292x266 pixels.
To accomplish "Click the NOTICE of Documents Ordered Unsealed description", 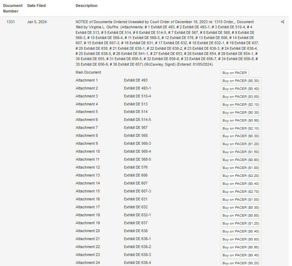I will [167, 43].
